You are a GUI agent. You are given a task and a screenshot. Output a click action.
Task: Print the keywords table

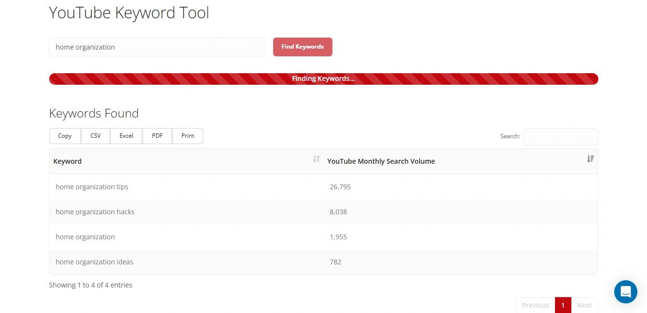pos(188,136)
